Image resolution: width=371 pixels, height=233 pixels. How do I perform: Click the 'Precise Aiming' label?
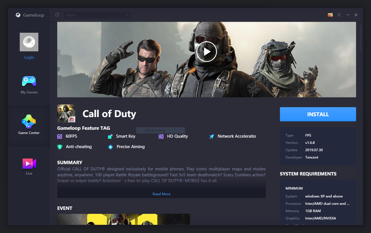[131, 147]
